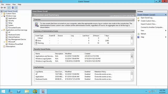Select the AF log node

pyautogui.click(x=9, y=32)
